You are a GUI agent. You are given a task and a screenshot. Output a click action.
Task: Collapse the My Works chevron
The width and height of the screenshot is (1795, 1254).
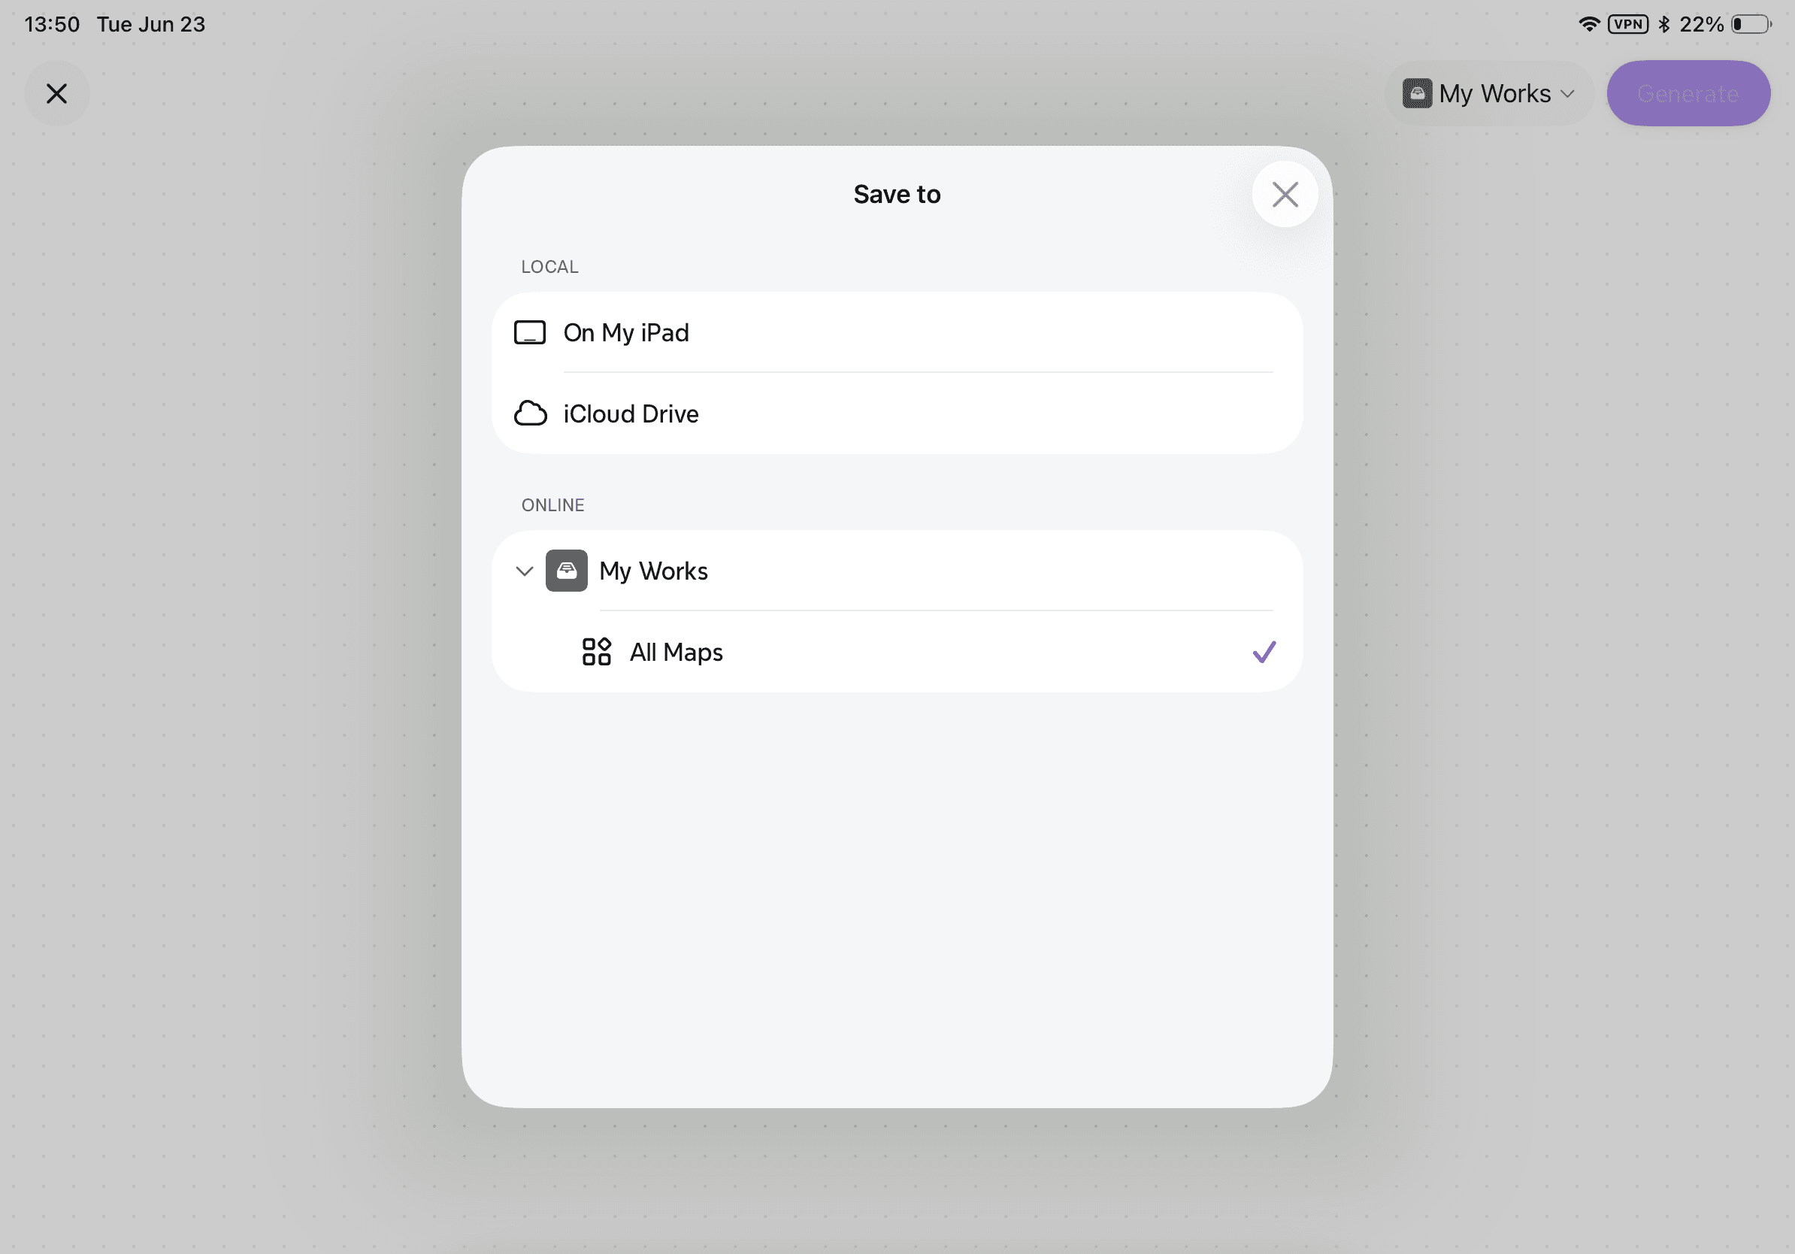525,571
